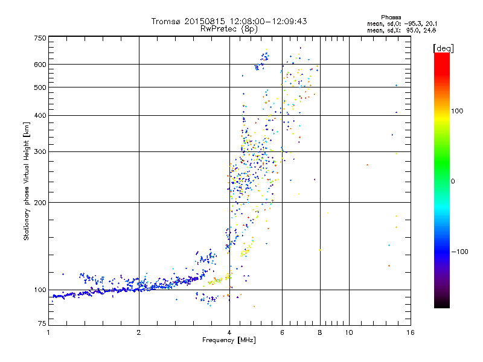Click the x-axis tick label "6"
Screen dimensions: 483x362
pyautogui.click(x=282, y=332)
